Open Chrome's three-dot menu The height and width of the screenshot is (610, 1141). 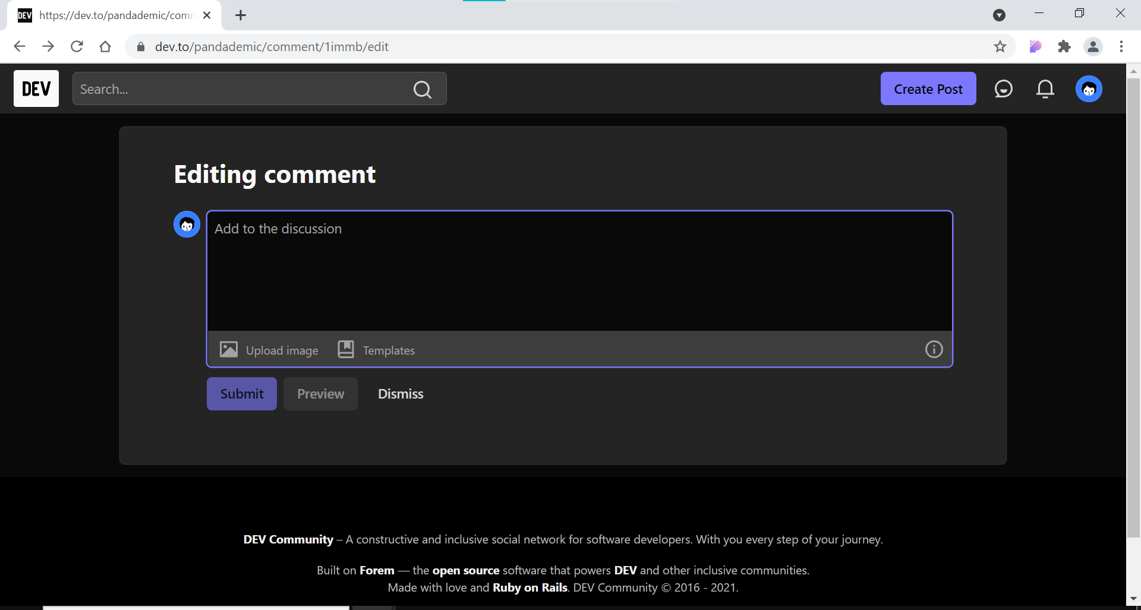pyautogui.click(x=1123, y=46)
